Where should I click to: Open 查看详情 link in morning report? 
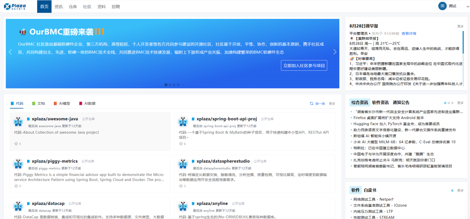click(x=409, y=33)
